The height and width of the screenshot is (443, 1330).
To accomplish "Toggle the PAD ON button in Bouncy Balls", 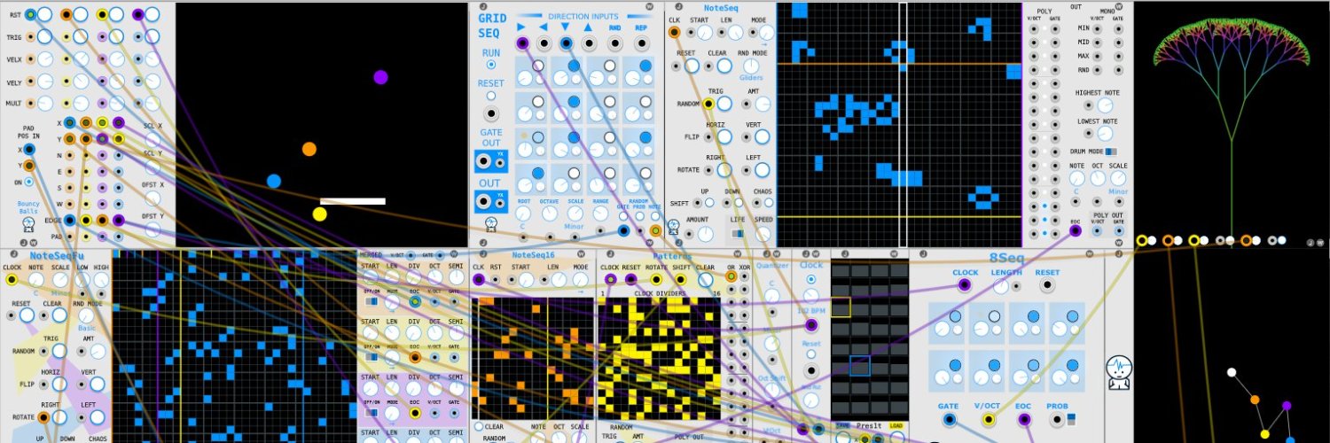I will tap(28, 182).
